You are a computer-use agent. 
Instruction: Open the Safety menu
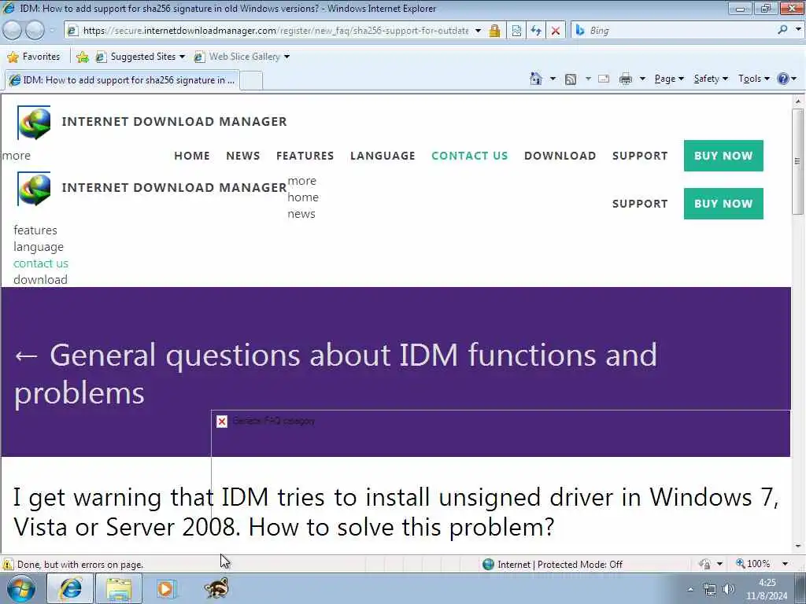(x=711, y=79)
